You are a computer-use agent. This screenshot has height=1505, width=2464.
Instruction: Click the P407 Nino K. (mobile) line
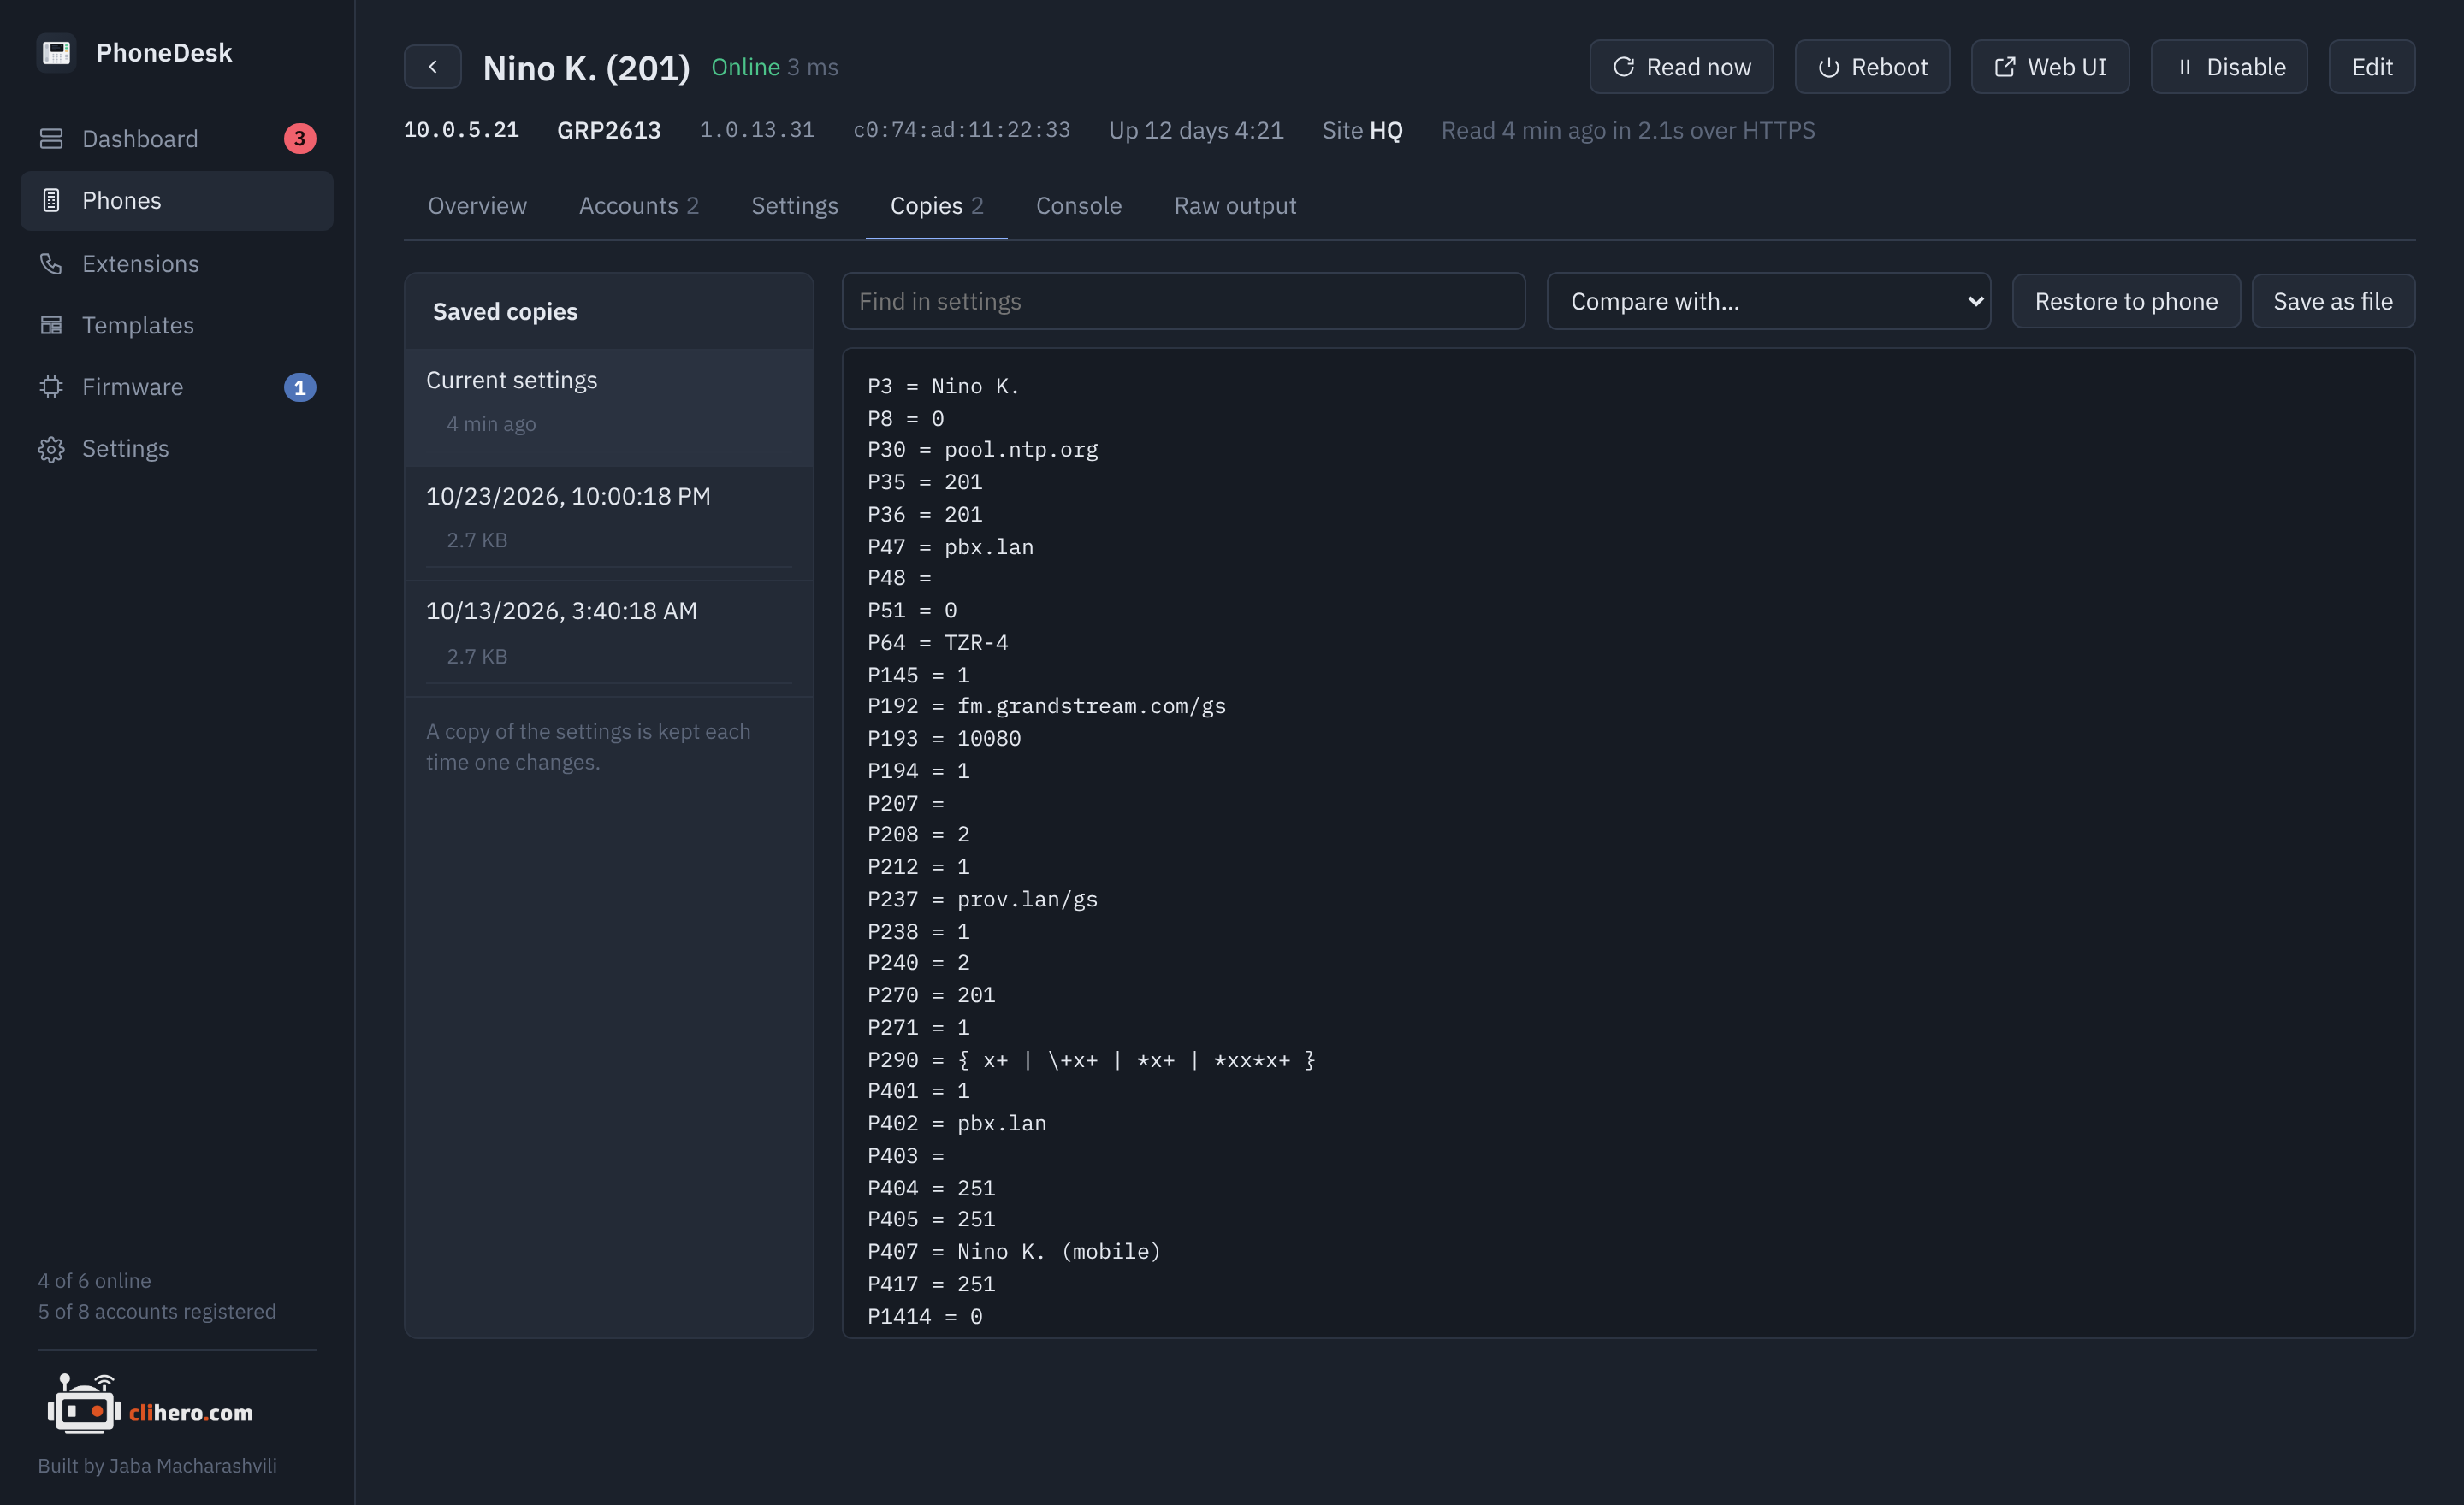(x=1013, y=1252)
